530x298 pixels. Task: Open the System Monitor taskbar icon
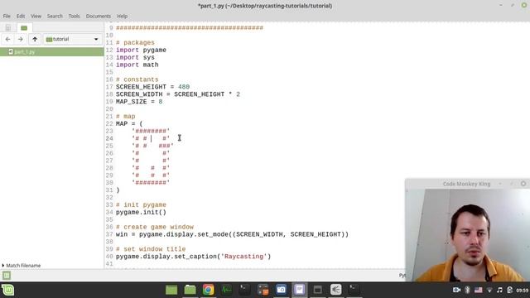[226, 290]
